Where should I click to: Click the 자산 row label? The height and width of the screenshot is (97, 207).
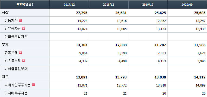(5, 12)
